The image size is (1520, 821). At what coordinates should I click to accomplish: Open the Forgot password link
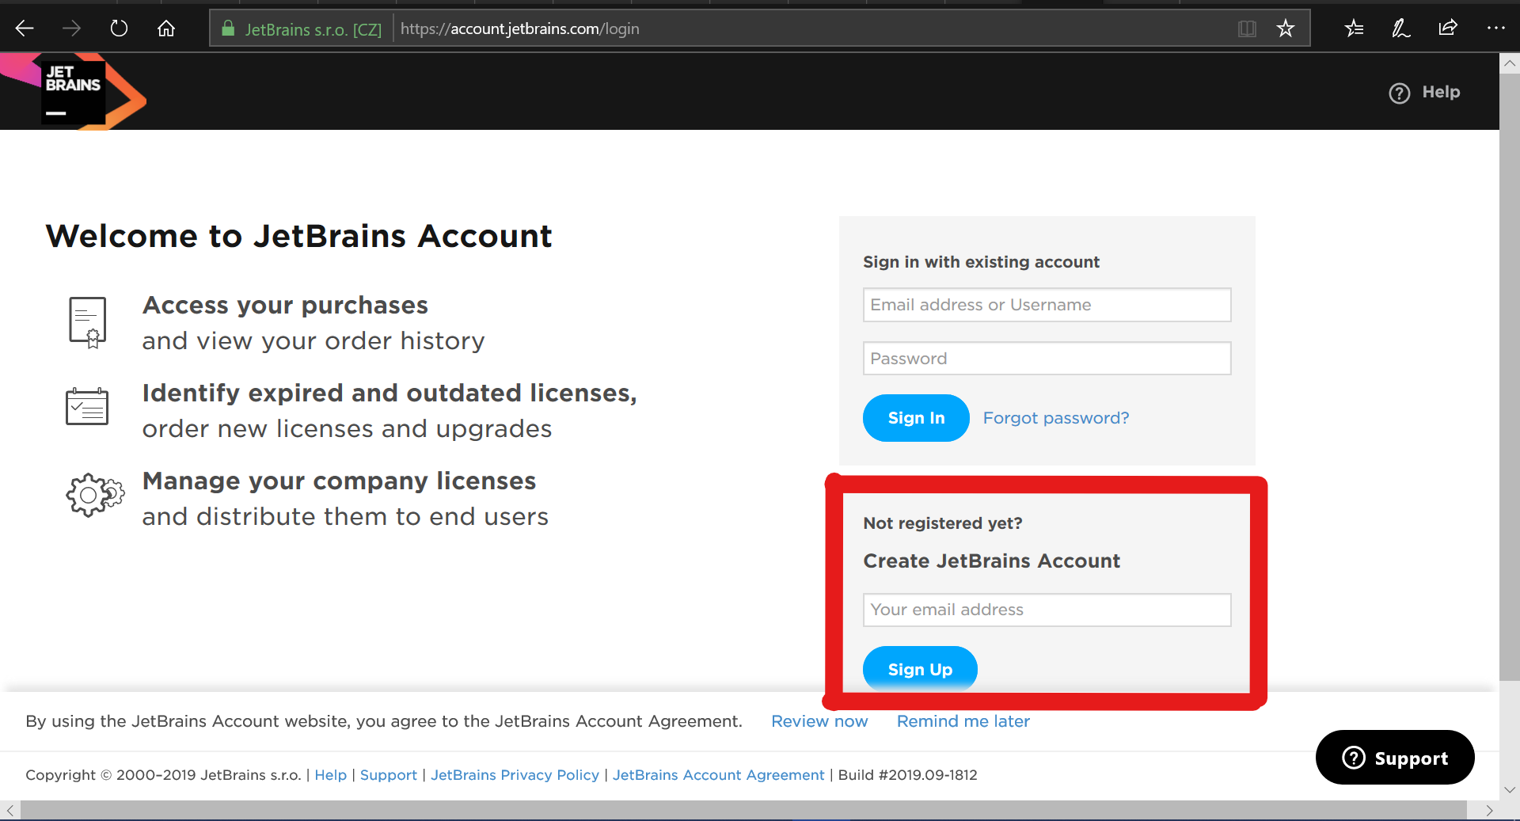tap(1056, 418)
